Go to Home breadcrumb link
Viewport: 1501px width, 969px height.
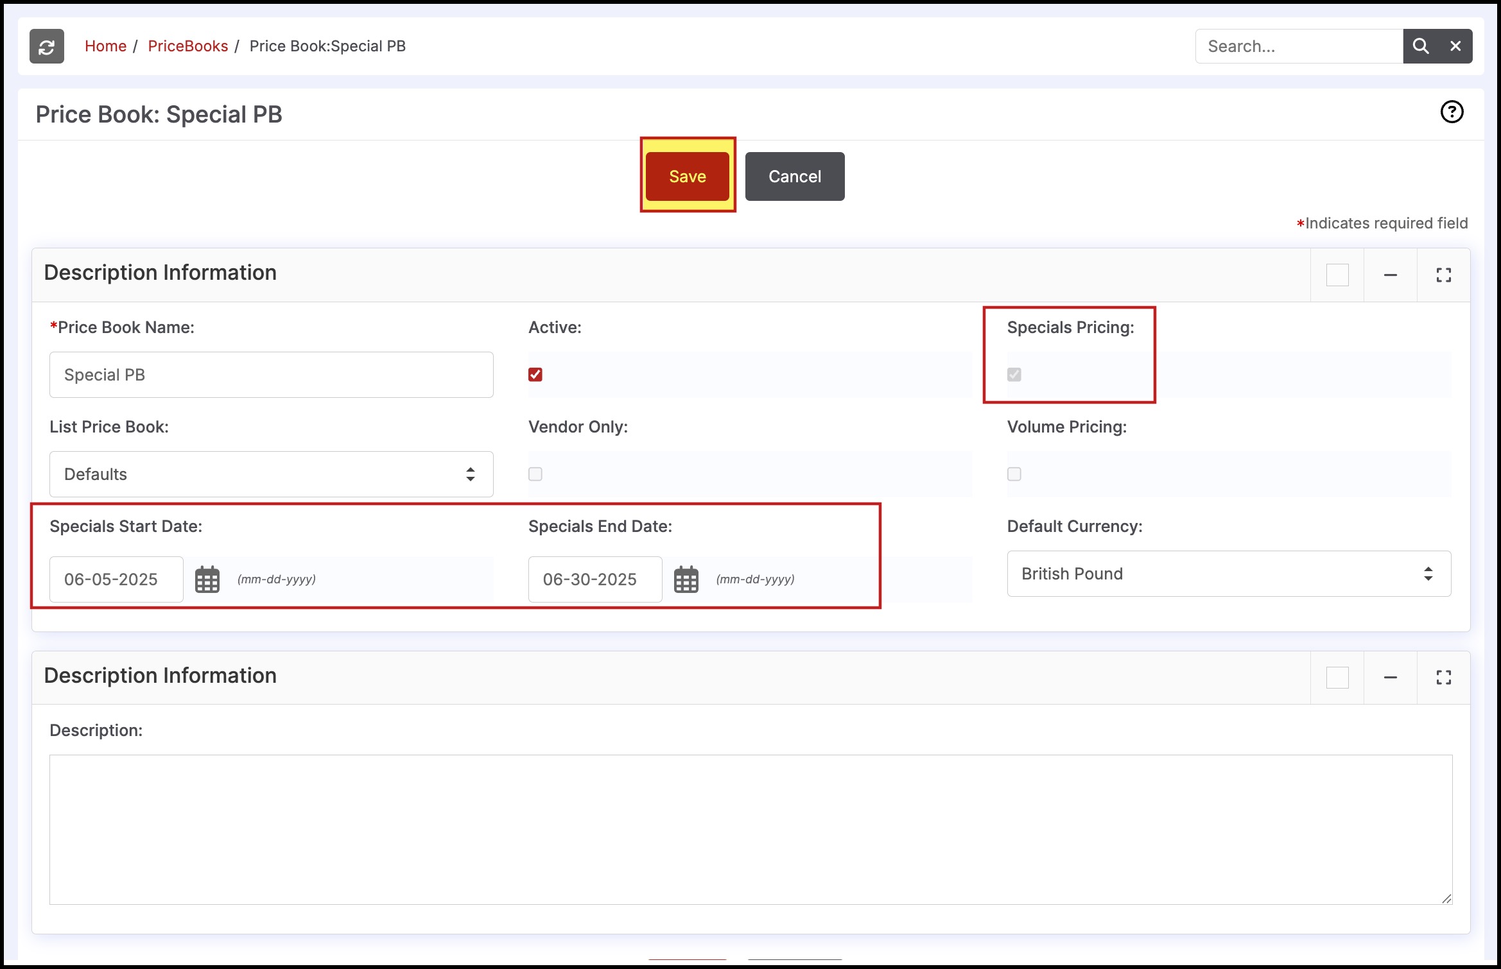pos(105,46)
